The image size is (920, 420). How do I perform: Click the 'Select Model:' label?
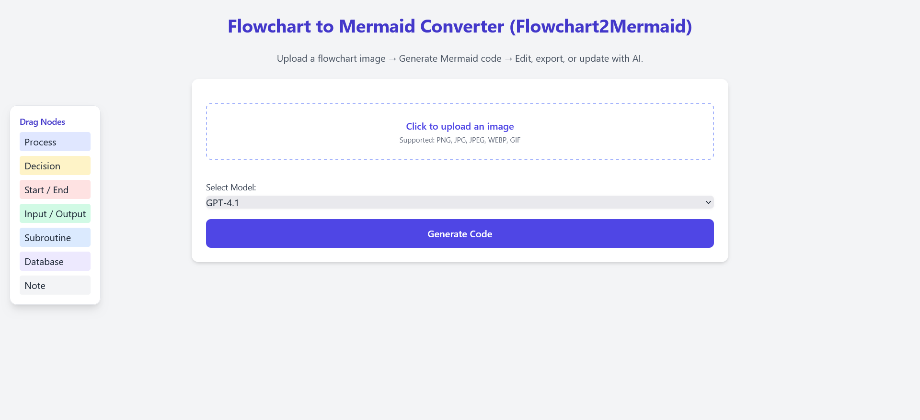231,188
